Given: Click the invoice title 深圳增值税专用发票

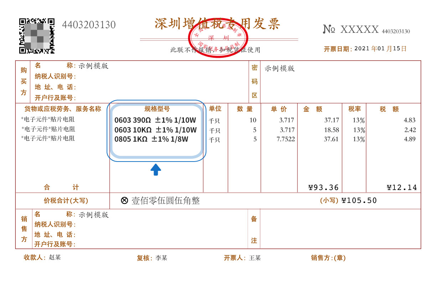Looking at the screenshot, I should pyautogui.click(x=217, y=24).
